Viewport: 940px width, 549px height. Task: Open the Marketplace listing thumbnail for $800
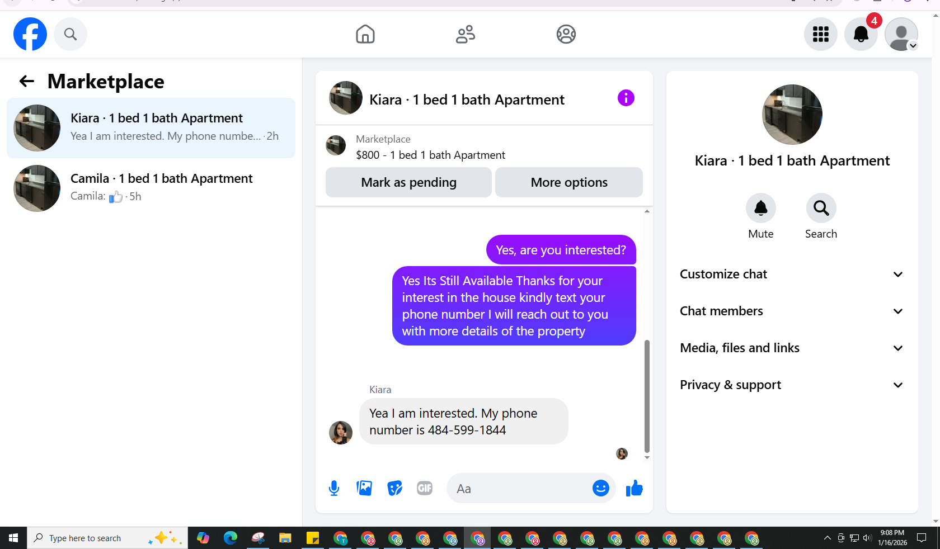click(336, 145)
